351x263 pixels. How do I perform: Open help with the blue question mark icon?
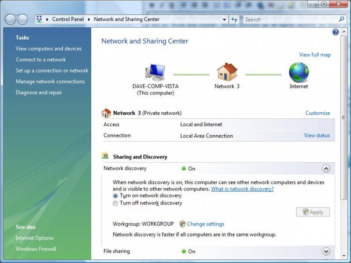click(x=336, y=32)
